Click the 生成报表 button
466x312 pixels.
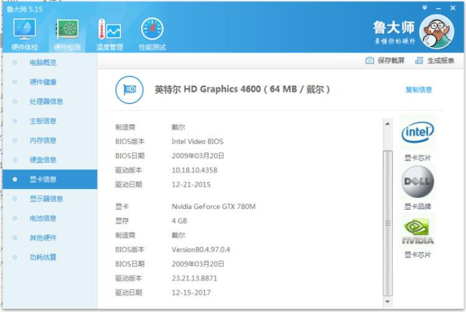(434, 61)
